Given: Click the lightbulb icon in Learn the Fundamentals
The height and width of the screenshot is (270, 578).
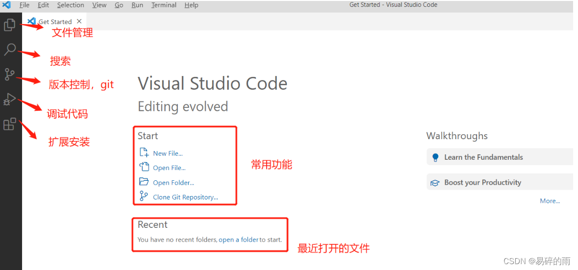Looking at the screenshot, I should [435, 158].
